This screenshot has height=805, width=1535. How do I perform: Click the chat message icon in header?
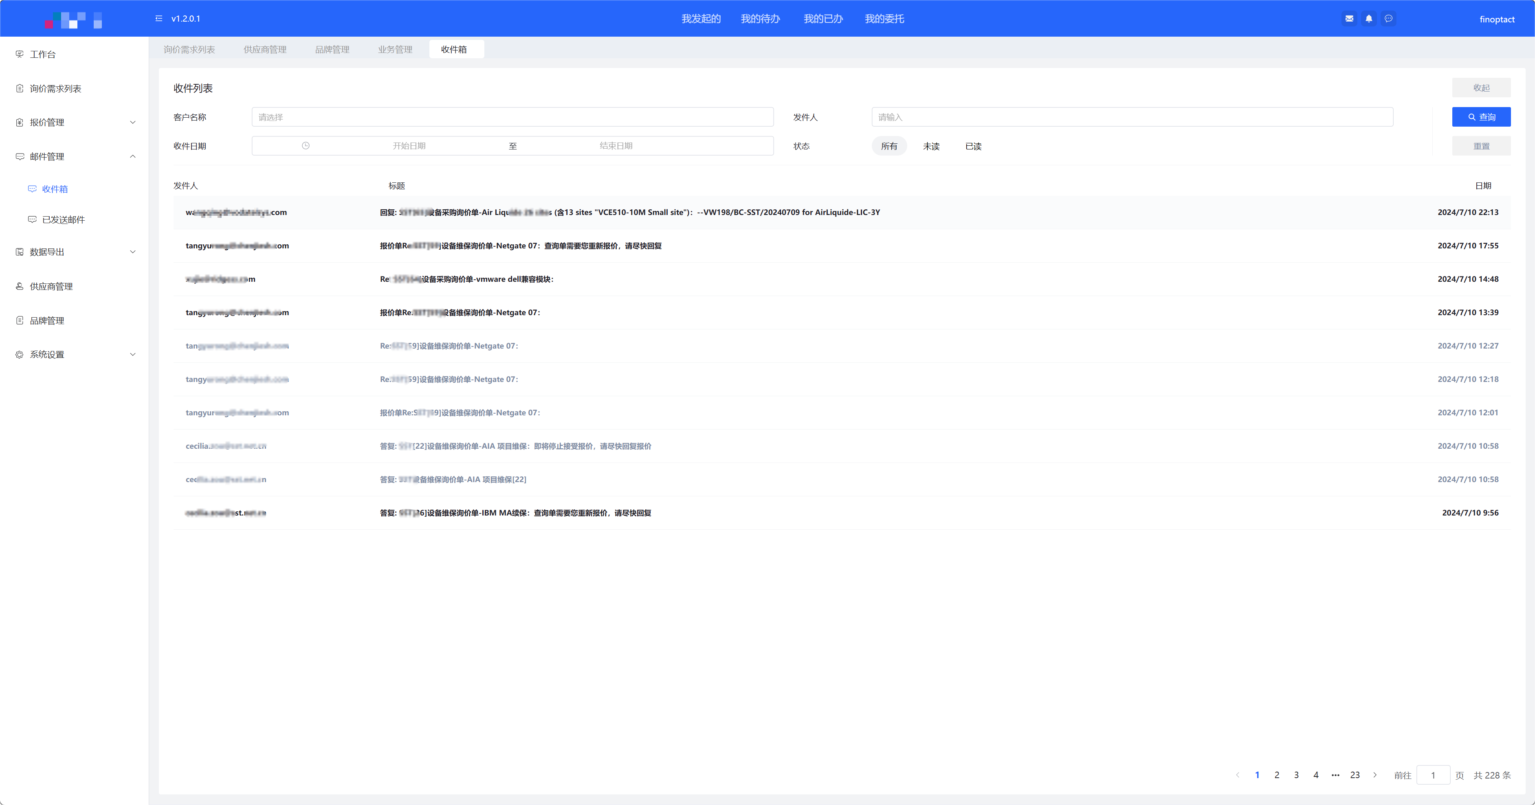pyautogui.click(x=1388, y=18)
